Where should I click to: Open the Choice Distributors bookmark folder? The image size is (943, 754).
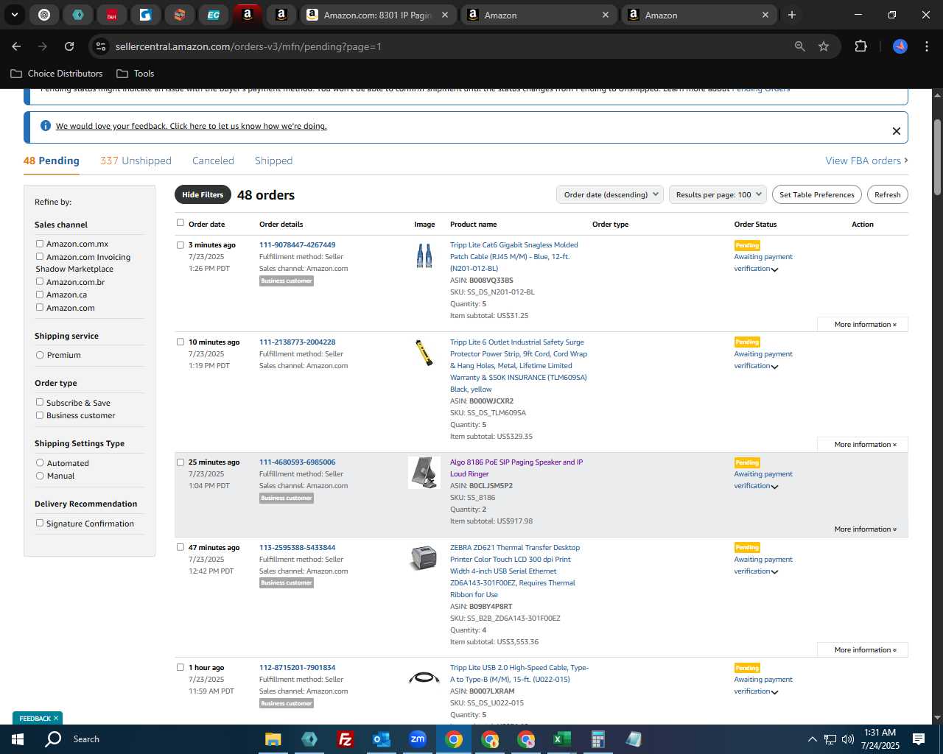(x=57, y=74)
